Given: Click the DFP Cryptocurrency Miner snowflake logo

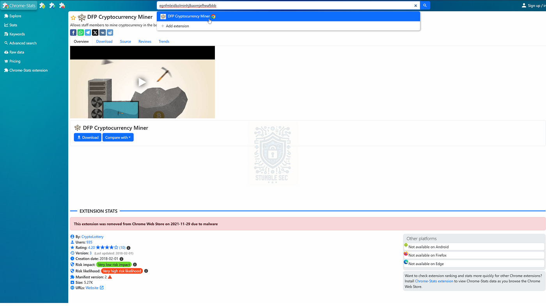Looking at the screenshot, I should (82, 18).
